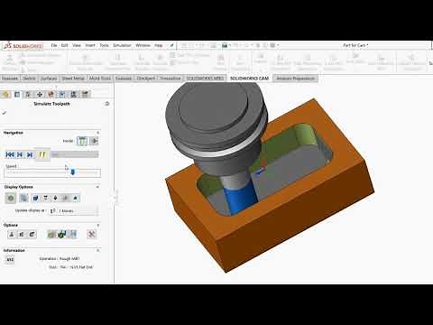The height and width of the screenshot is (325, 433).
Task: Switch to the Sheet Metal ribbon tab
Action: tap(73, 79)
